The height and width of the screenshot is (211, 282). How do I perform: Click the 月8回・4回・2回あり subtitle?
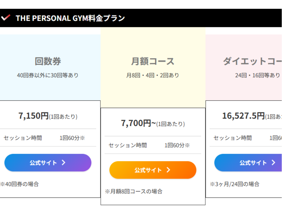(153, 75)
